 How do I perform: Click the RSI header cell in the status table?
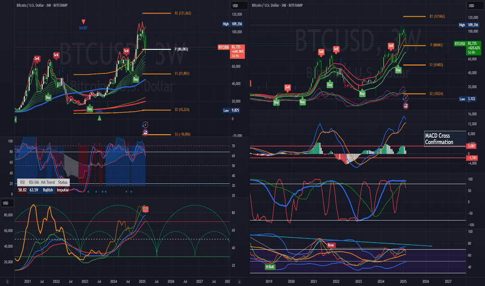pos(22,183)
